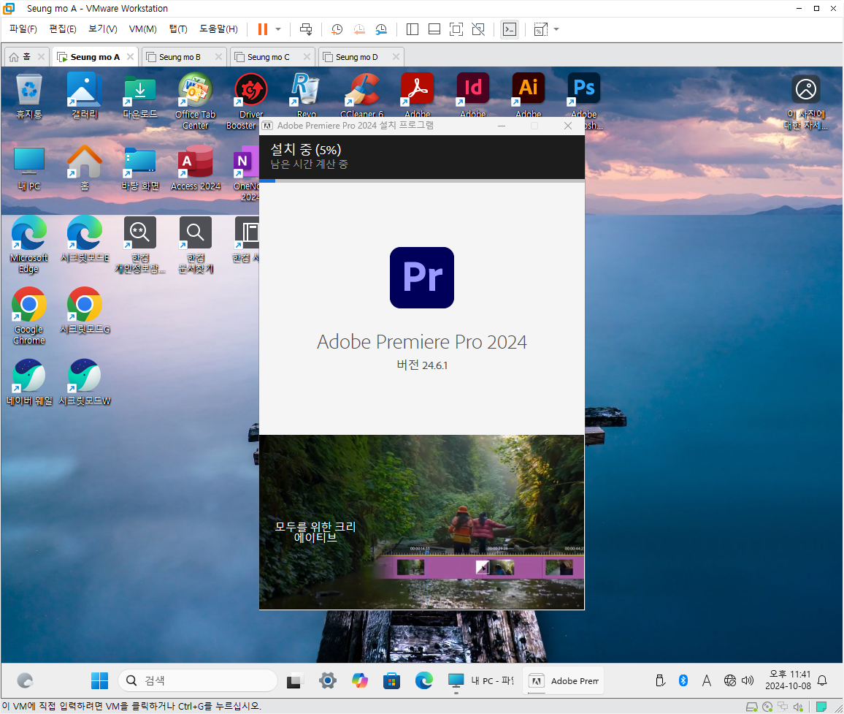The width and height of the screenshot is (844, 714).
Task: Launch Revo Uninstaller shortcut
Action: [x=306, y=95]
